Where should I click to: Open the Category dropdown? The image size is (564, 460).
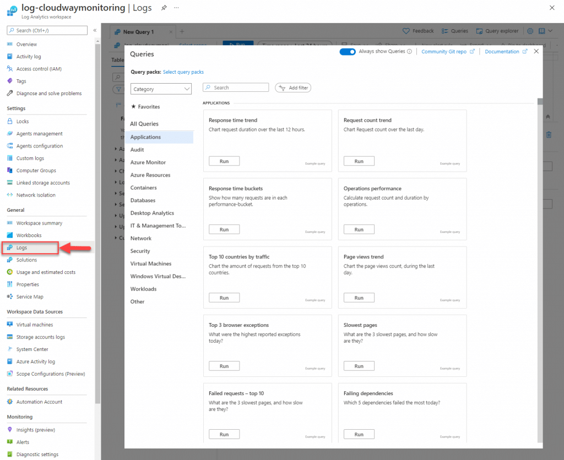coord(161,89)
